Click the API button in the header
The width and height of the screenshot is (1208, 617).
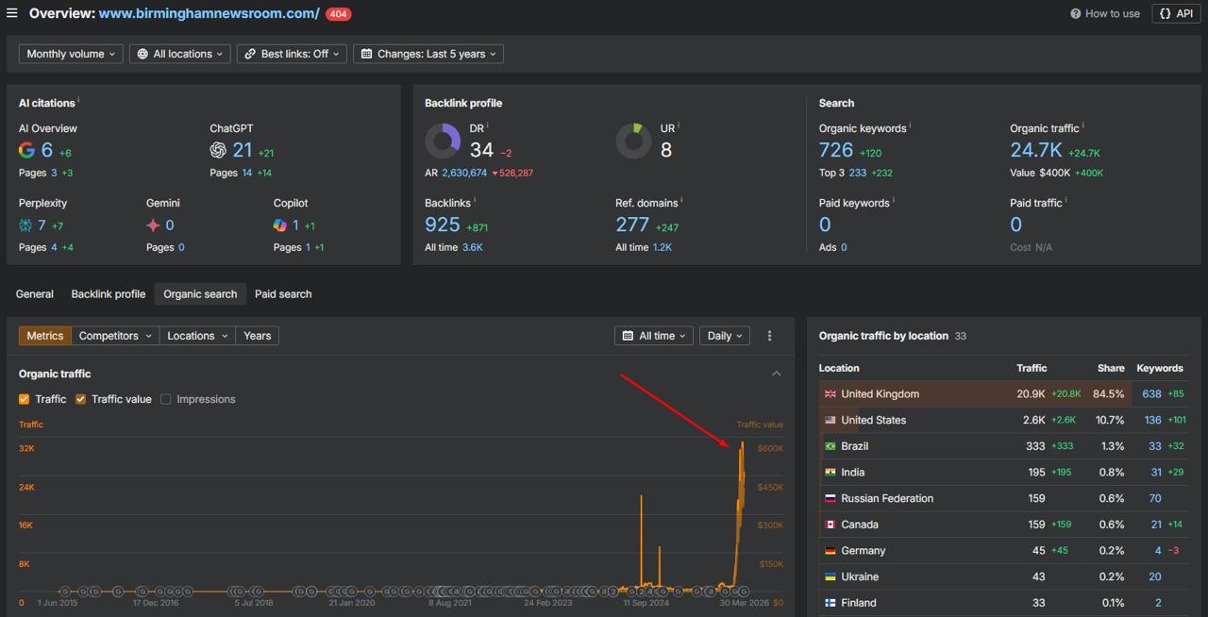pyautogui.click(x=1175, y=13)
